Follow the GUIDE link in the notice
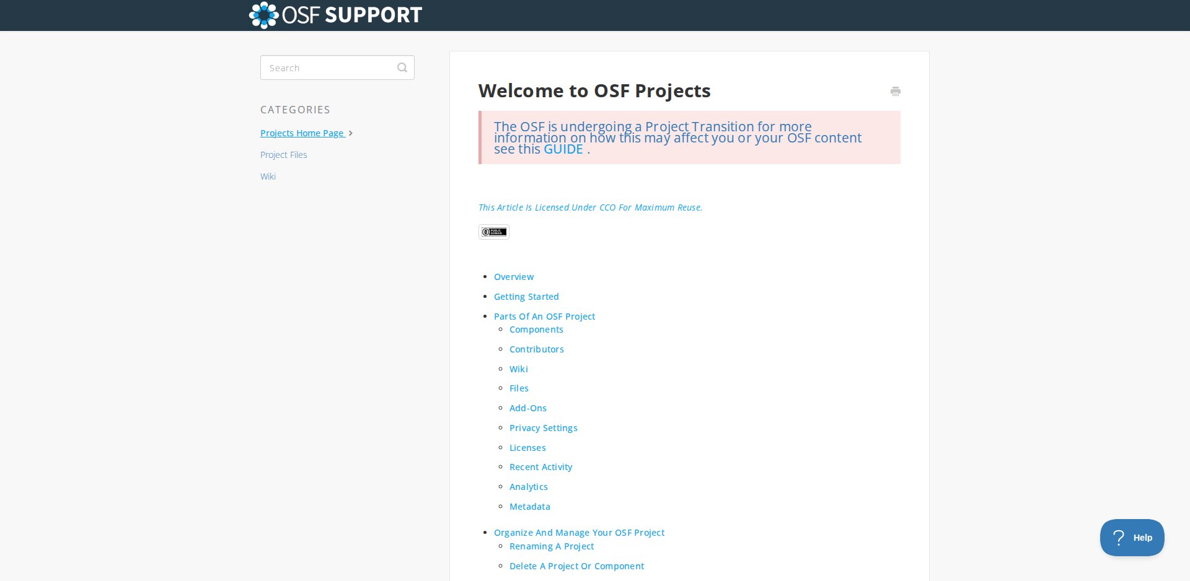 click(x=563, y=149)
